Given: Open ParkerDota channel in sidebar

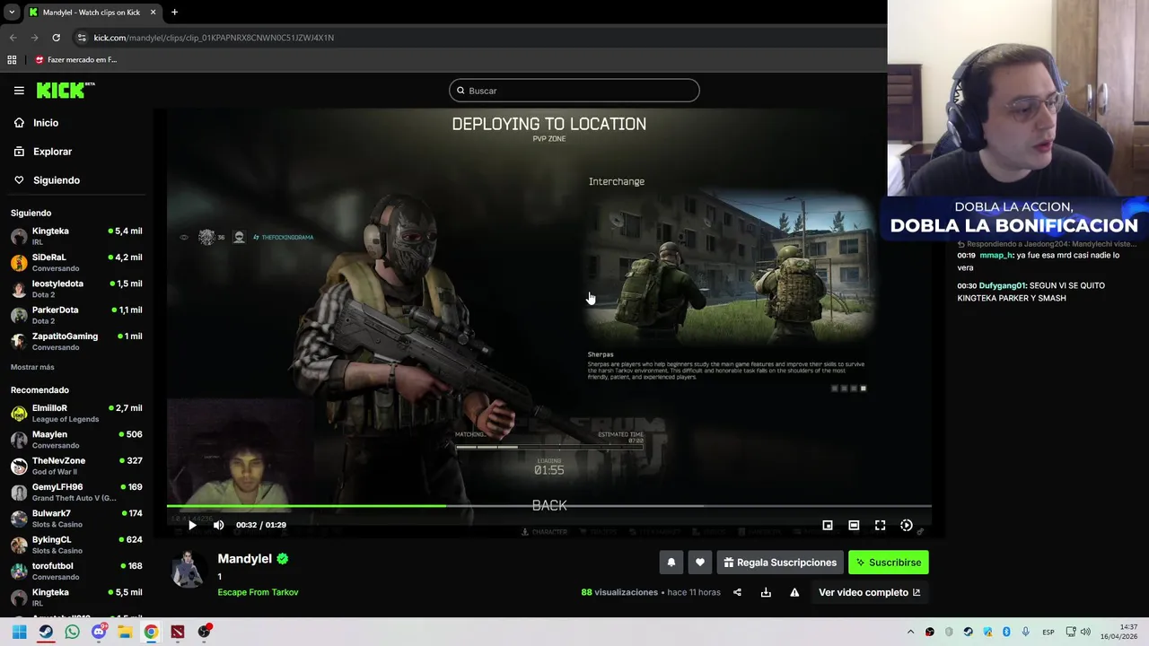Looking at the screenshot, I should coord(76,315).
